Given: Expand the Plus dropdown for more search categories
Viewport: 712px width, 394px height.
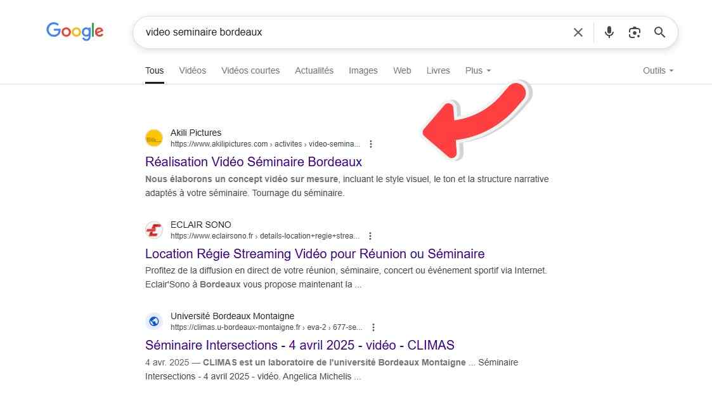Looking at the screenshot, I should (477, 70).
